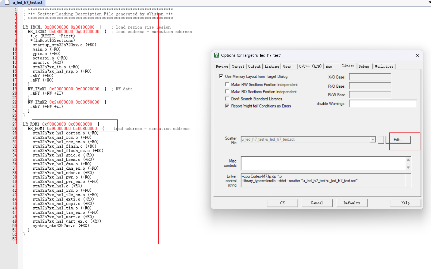431x269 pixels.
Task: Click the "stm32h7xx_hal_exti.o (+RO)" line
Action: [x=63, y=199]
